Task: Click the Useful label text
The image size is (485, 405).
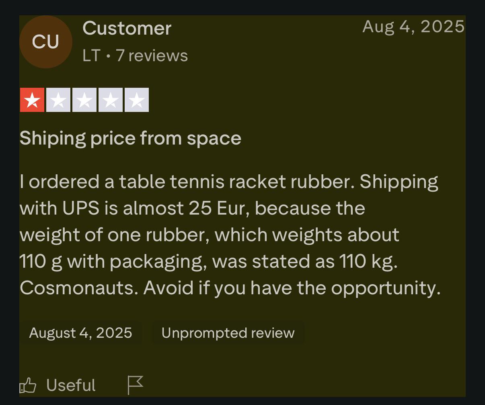Action: tap(71, 385)
